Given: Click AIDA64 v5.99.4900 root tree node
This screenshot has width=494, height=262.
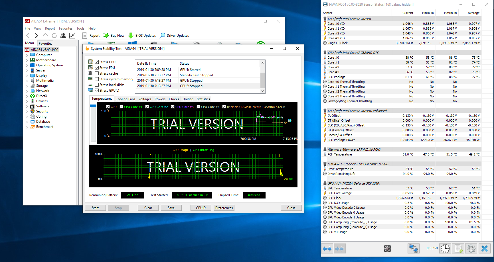Looking at the screenshot, I should (x=42, y=50).
